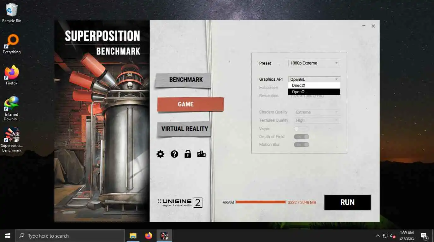Open the Preset dropdown
The width and height of the screenshot is (434, 242).
[x=314, y=63]
